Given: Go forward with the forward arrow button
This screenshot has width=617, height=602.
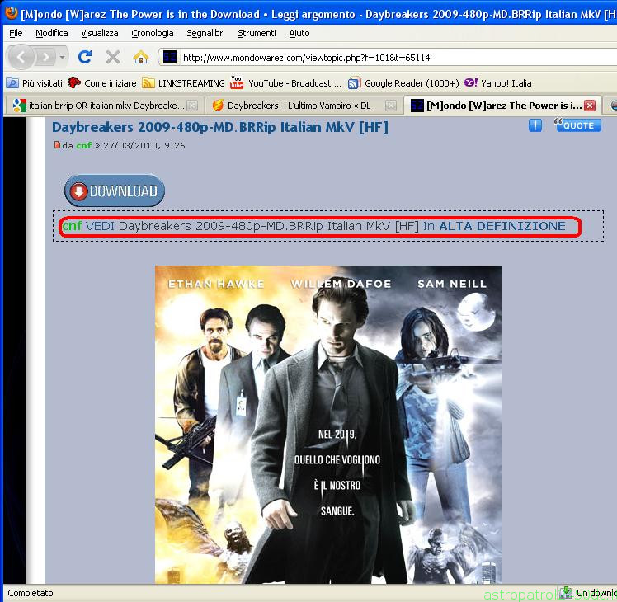Looking at the screenshot, I should [45, 58].
